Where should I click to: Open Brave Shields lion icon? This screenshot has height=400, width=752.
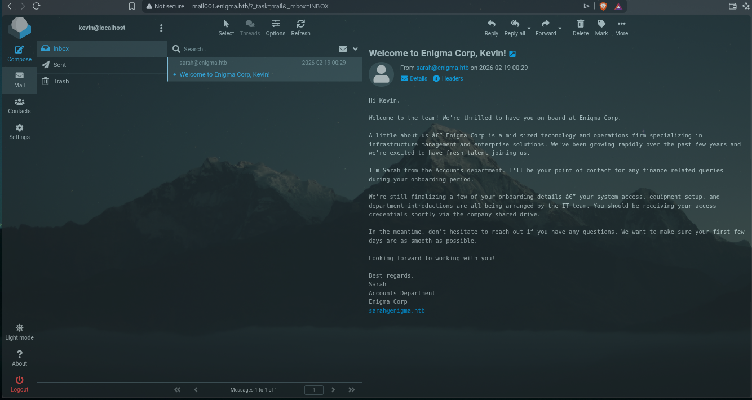point(603,6)
